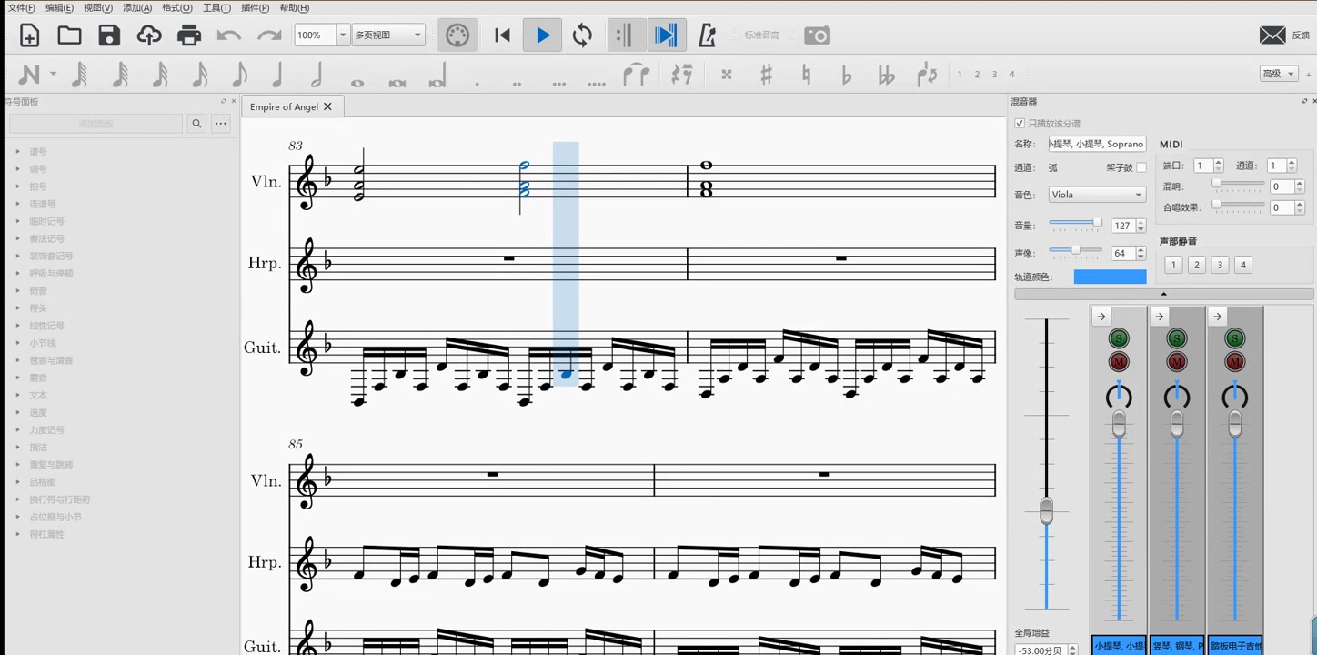The width and height of the screenshot is (1317, 655).
Task: Upload score online via cloud icon
Action: [x=149, y=35]
